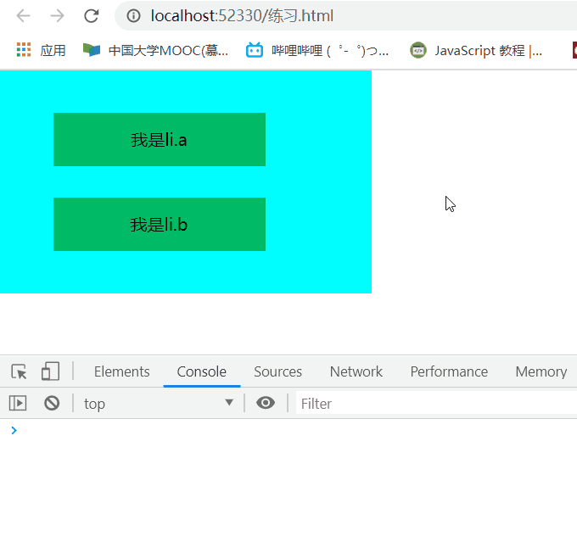This screenshot has height=536, width=577.
Task: Switch to the Memory tab
Action: tap(541, 371)
